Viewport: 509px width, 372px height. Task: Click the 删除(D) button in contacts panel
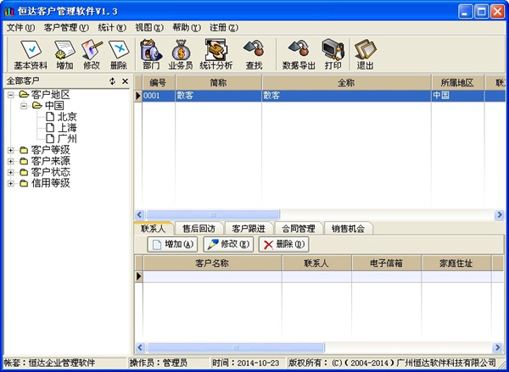[x=283, y=244]
